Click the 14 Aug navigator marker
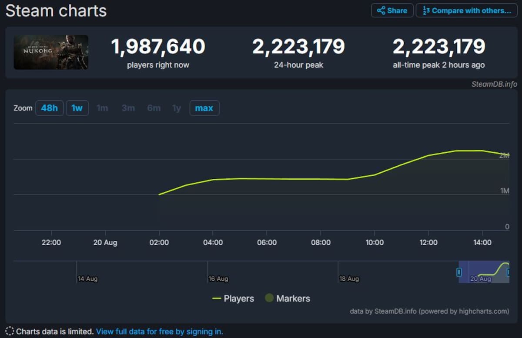The image size is (522, 338). pos(87,279)
